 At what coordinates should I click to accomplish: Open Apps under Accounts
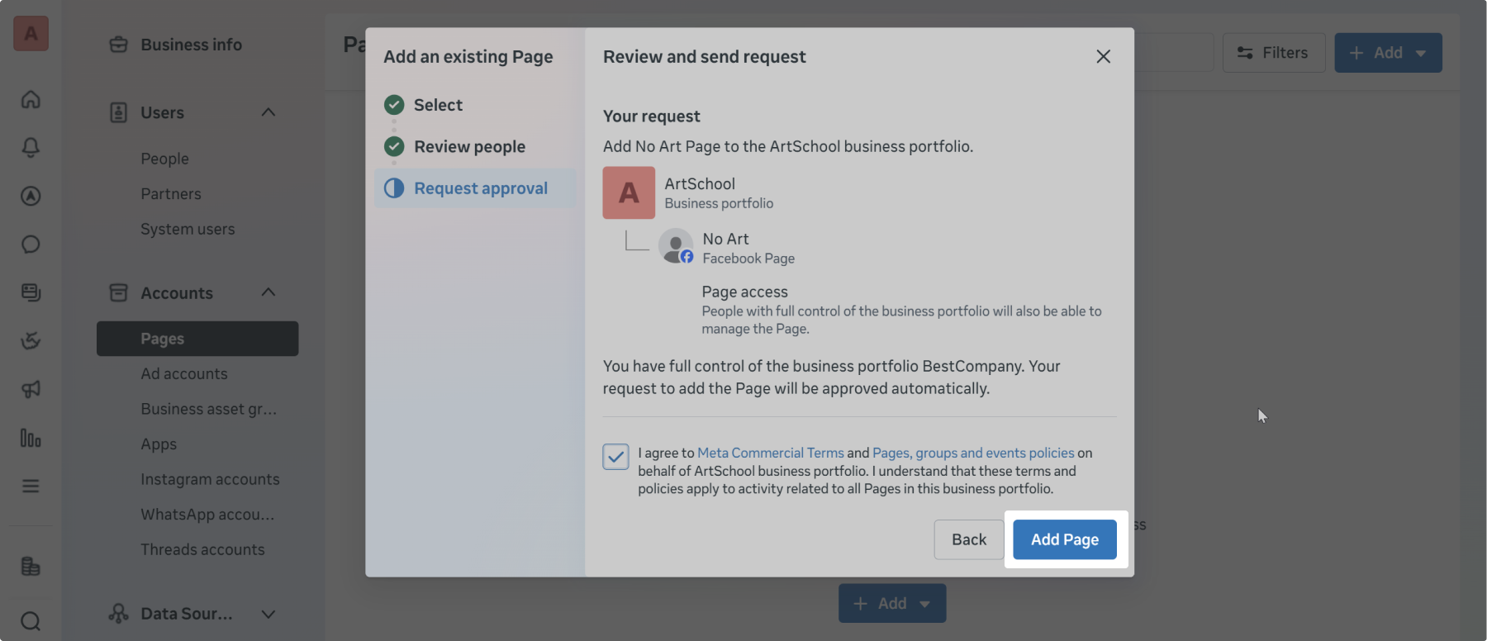[159, 444]
